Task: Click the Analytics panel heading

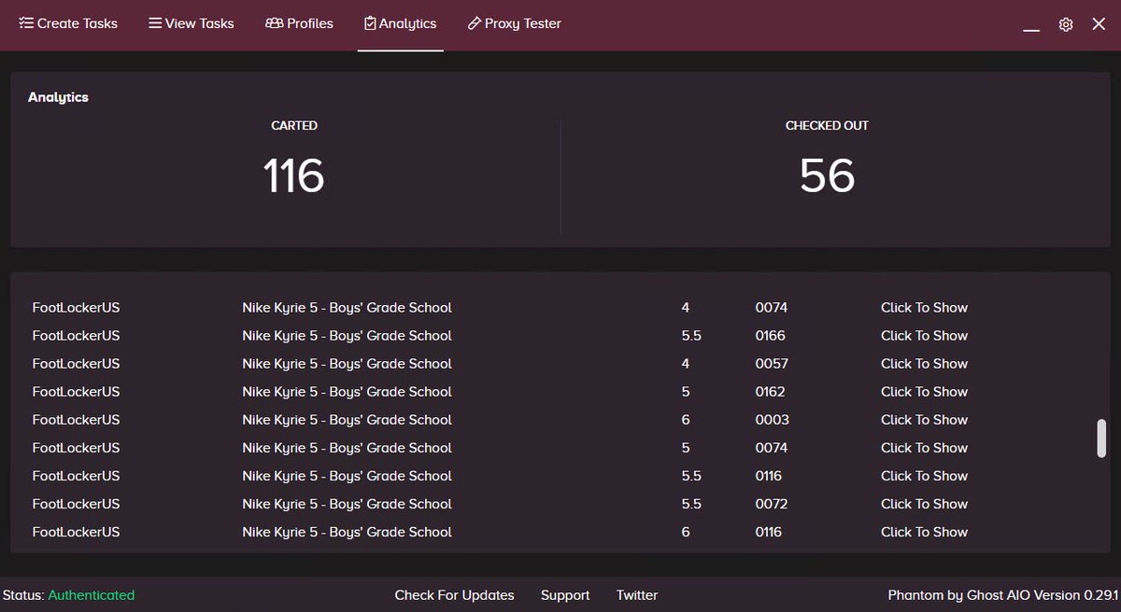Action: [x=58, y=97]
